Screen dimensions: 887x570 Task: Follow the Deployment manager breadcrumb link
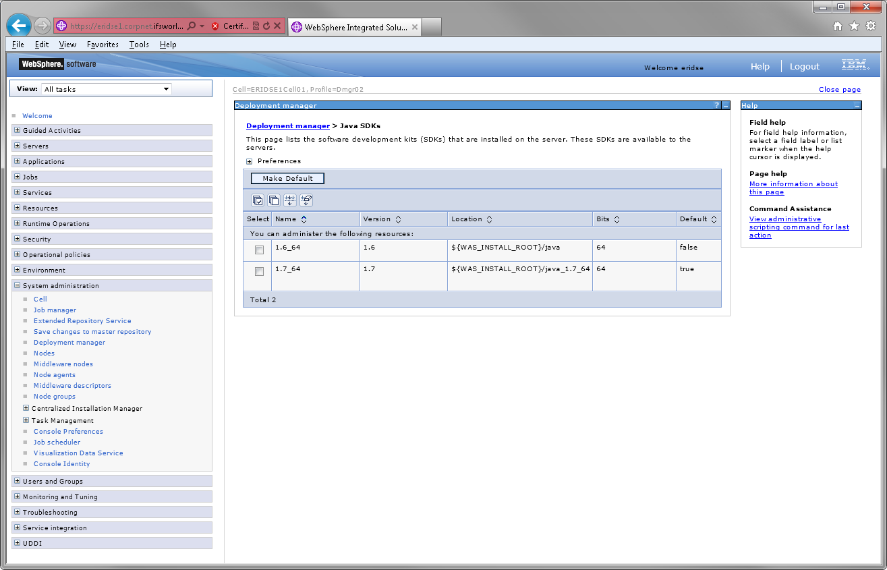(288, 126)
